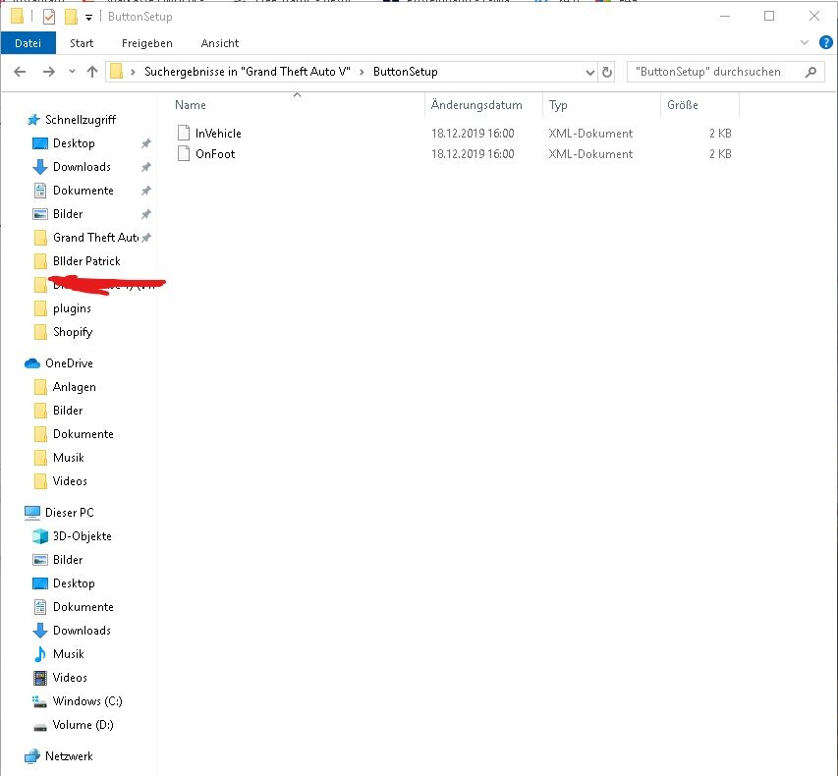Open the Datei menu
The image size is (838, 776).
[x=28, y=43]
